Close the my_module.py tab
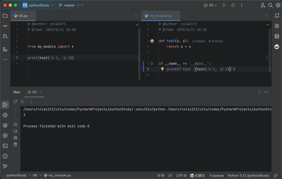This screenshot has width=282, height=179. click(x=176, y=16)
